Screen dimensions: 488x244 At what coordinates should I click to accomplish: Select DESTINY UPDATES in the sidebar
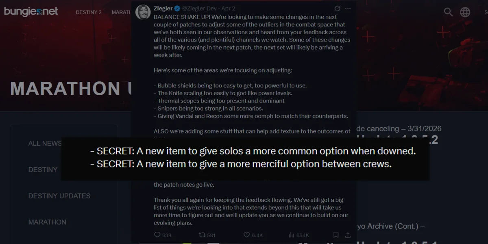tap(59, 196)
